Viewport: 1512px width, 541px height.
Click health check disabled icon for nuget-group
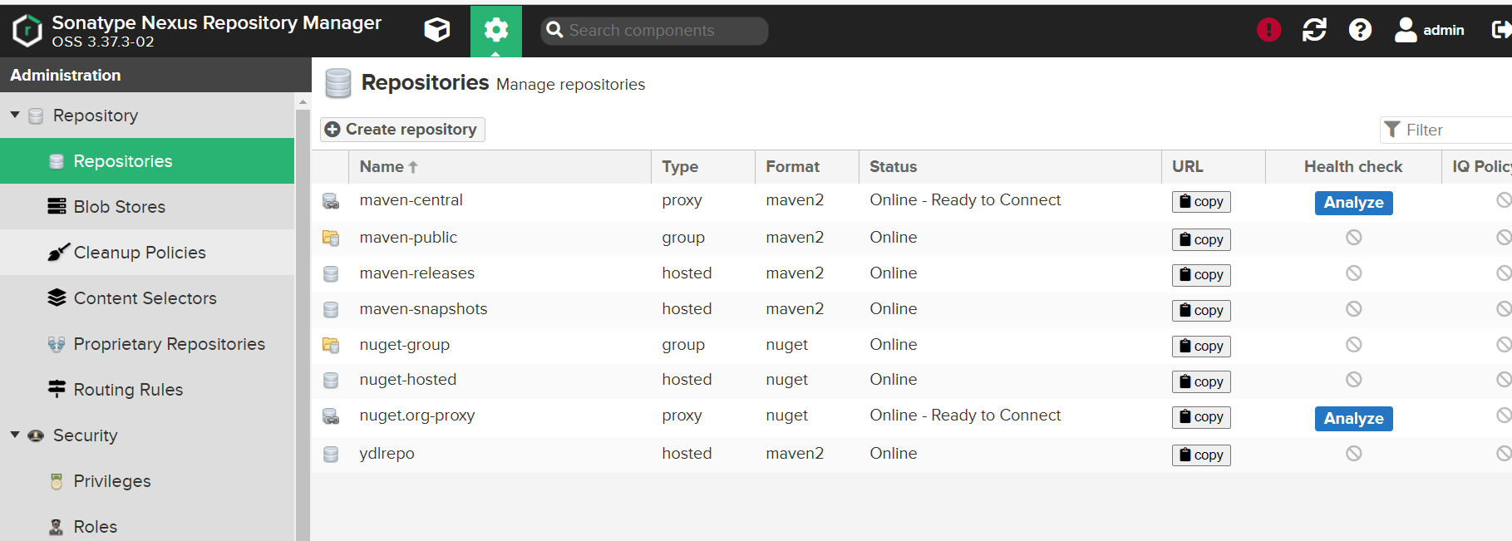(x=1354, y=345)
